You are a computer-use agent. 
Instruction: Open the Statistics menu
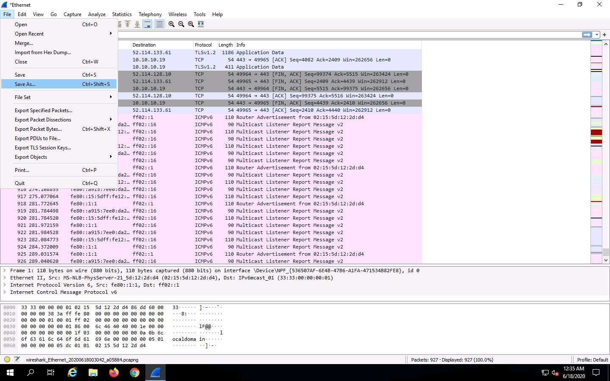(x=122, y=14)
